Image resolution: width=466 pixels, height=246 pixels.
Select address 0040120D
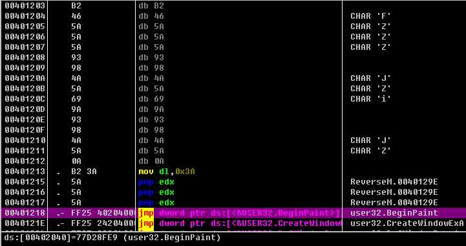pos(25,109)
